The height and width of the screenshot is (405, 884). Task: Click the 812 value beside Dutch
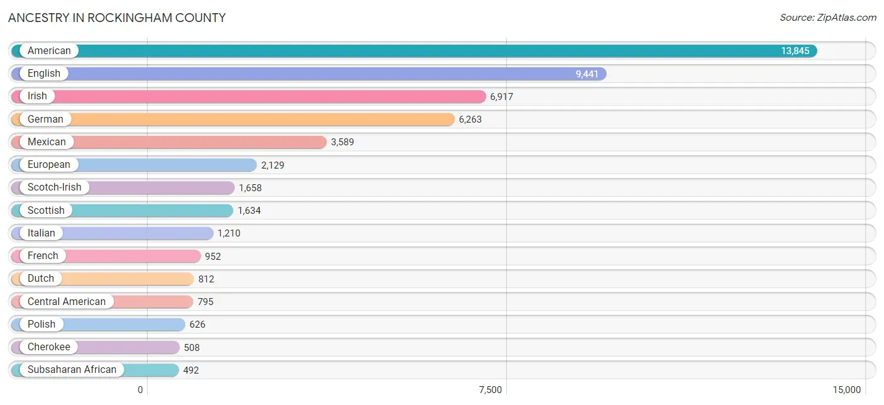click(x=206, y=279)
